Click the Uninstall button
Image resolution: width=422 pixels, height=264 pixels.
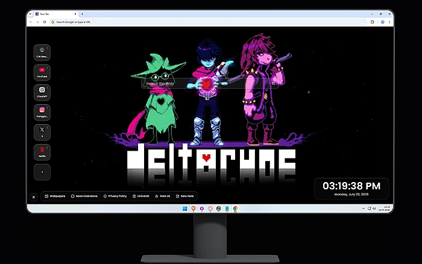click(140, 196)
